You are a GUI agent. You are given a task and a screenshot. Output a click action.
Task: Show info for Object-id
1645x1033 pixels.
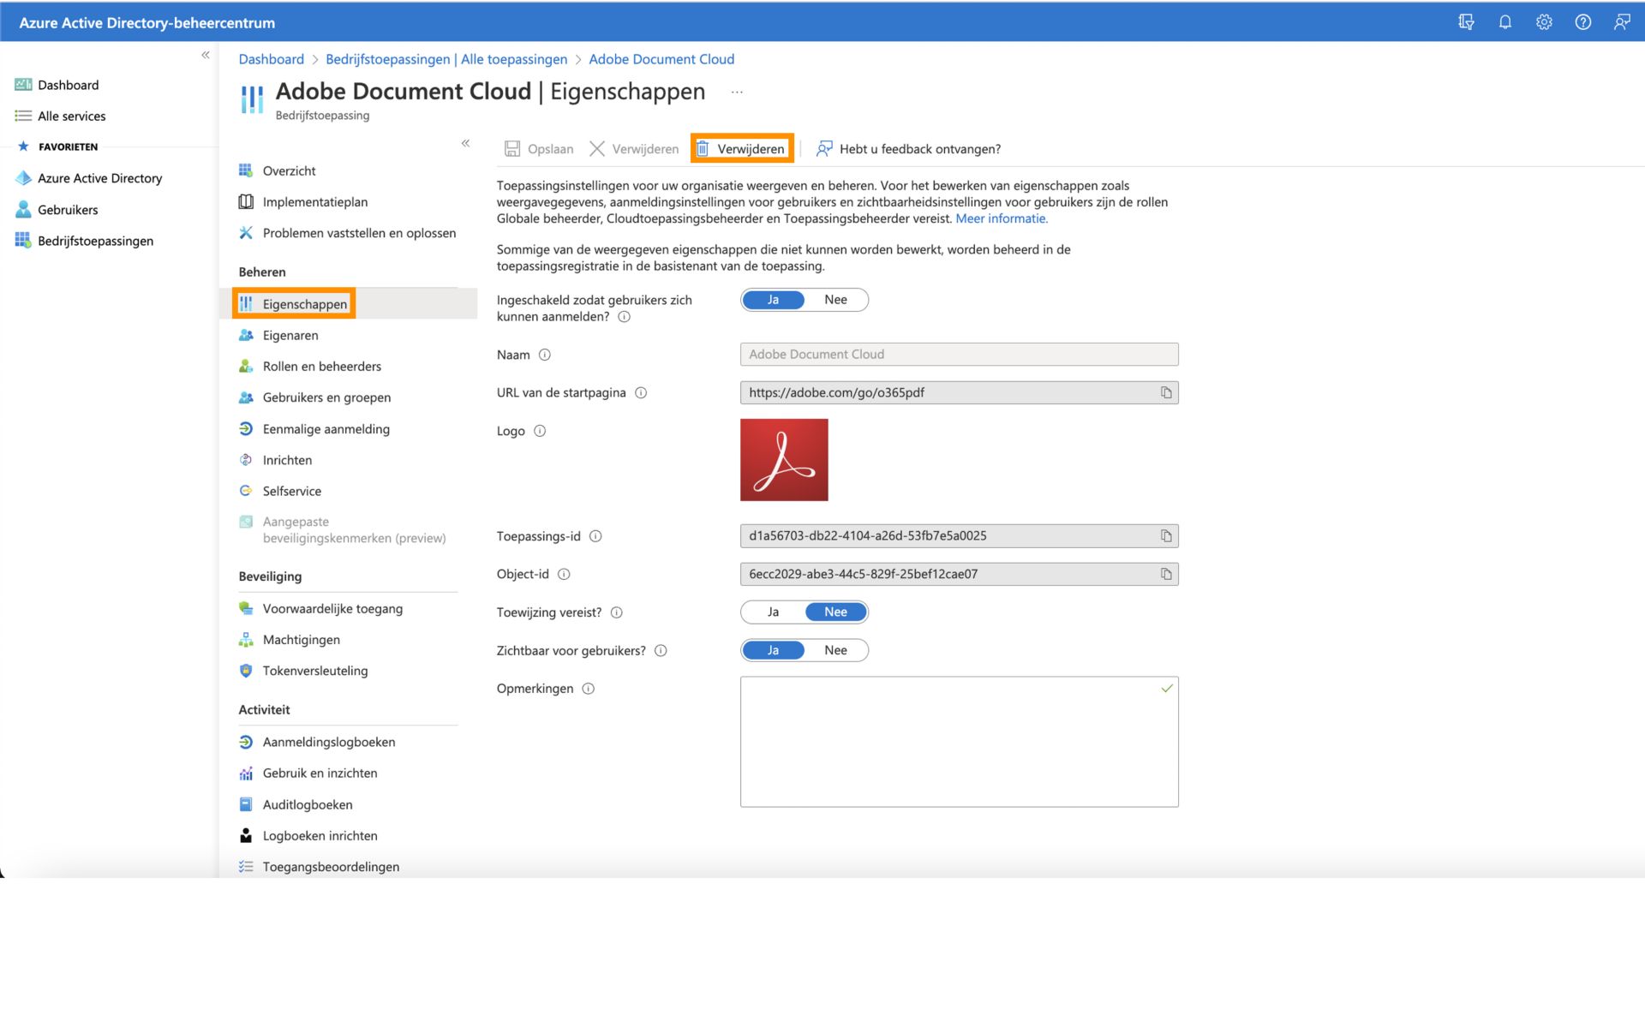coord(564,575)
